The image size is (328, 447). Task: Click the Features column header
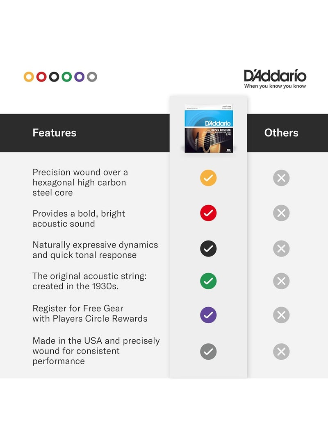55,133
